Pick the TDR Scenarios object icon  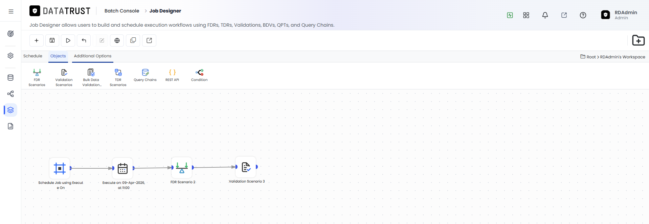click(x=118, y=77)
